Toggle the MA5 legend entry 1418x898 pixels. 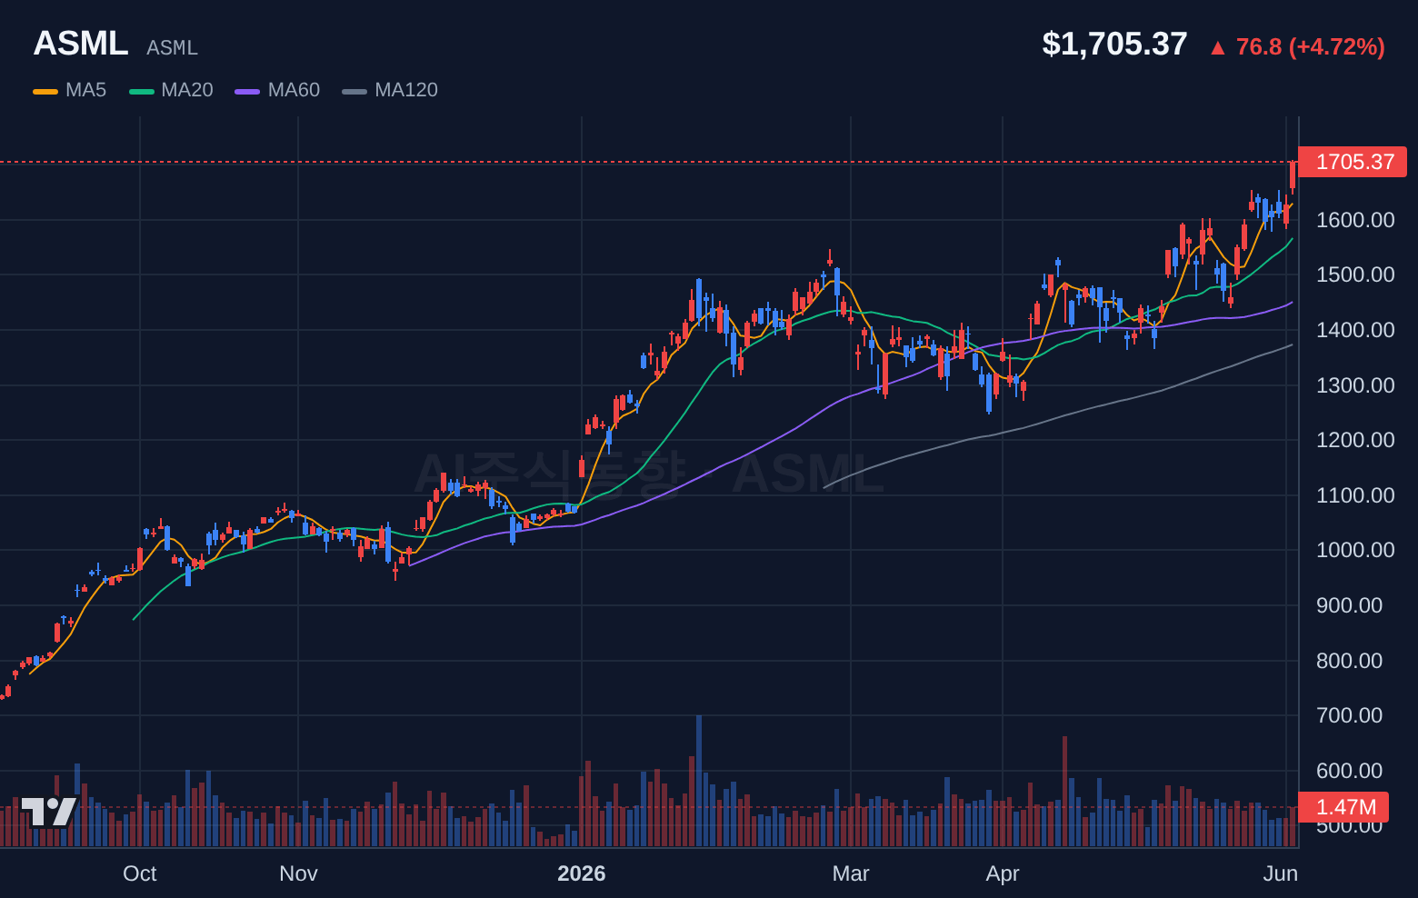[x=70, y=90]
